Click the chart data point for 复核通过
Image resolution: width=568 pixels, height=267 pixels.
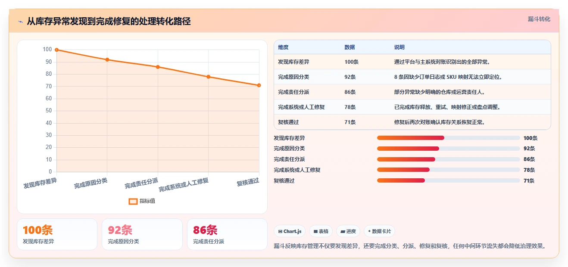259,85
